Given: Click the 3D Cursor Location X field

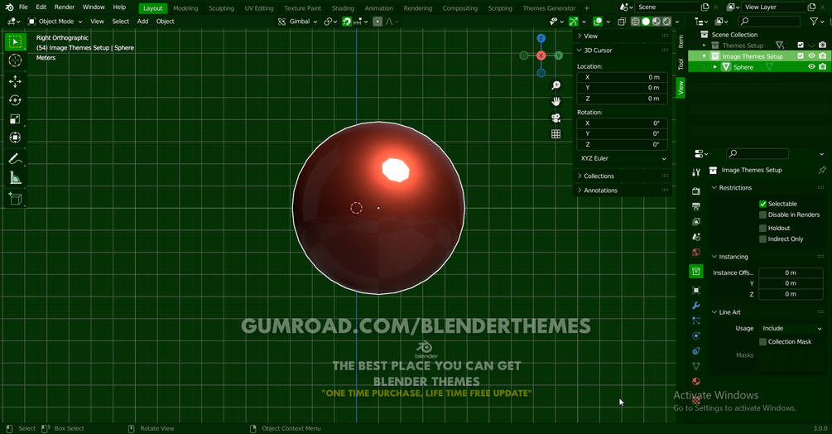Looking at the screenshot, I should click(x=622, y=78).
